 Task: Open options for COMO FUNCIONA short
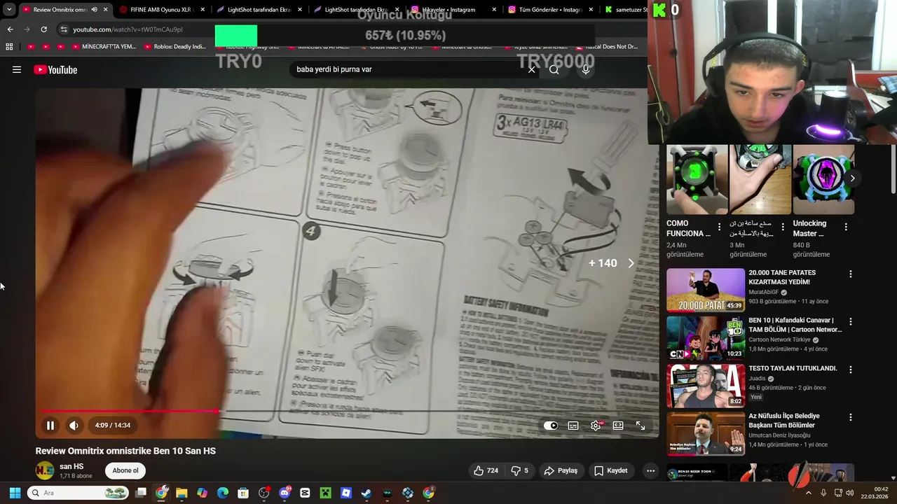click(x=719, y=227)
